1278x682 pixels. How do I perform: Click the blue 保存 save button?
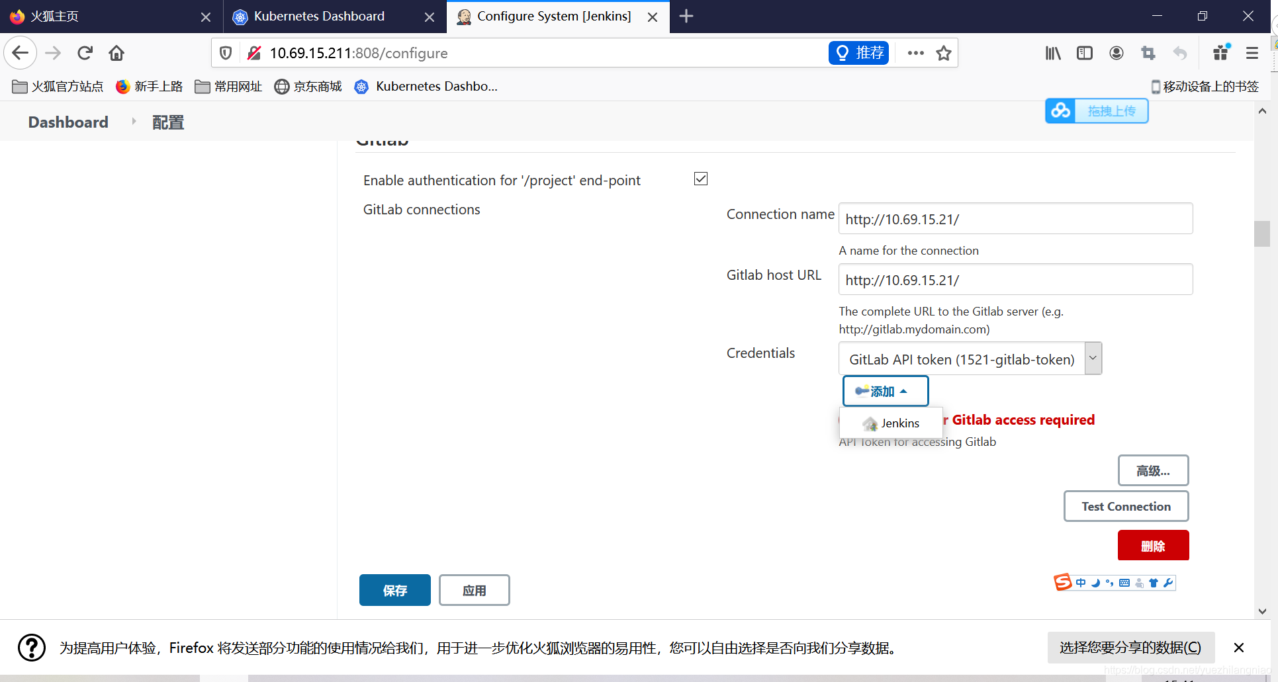395,590
